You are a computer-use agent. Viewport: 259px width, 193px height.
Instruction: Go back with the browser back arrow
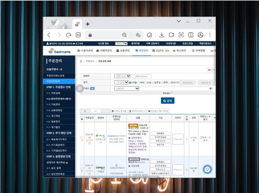point(49,35)
